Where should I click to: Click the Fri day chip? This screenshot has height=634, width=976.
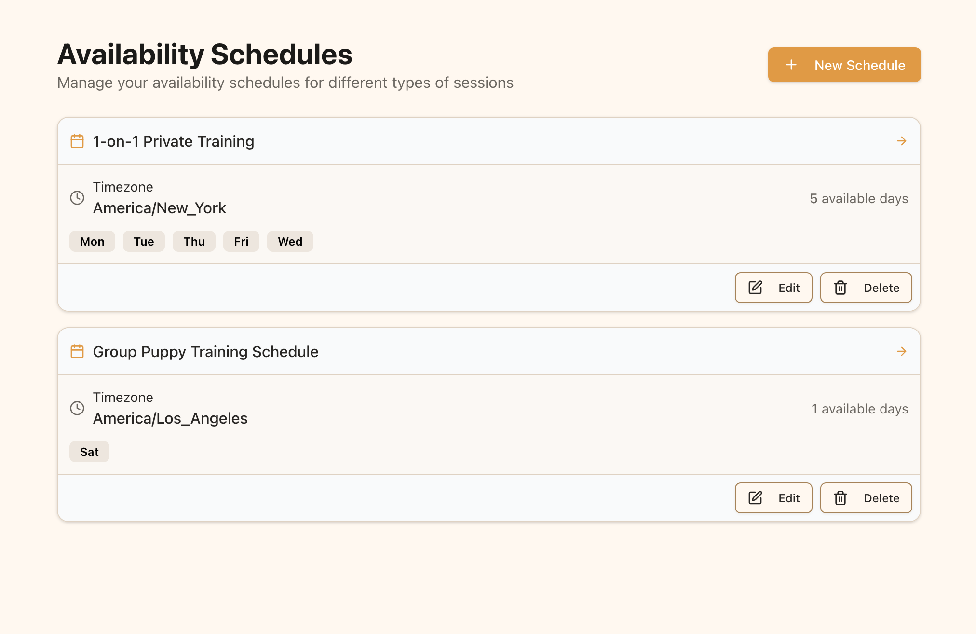(241, 241)
